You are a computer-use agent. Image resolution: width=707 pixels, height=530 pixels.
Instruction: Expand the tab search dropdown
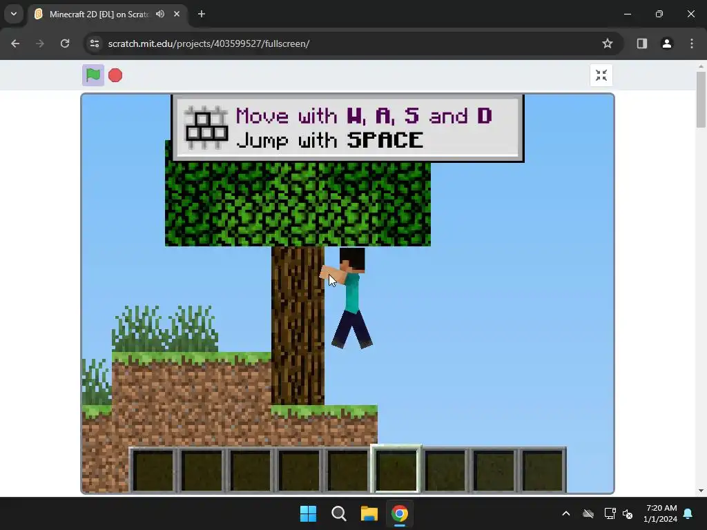tap(14, 14)
